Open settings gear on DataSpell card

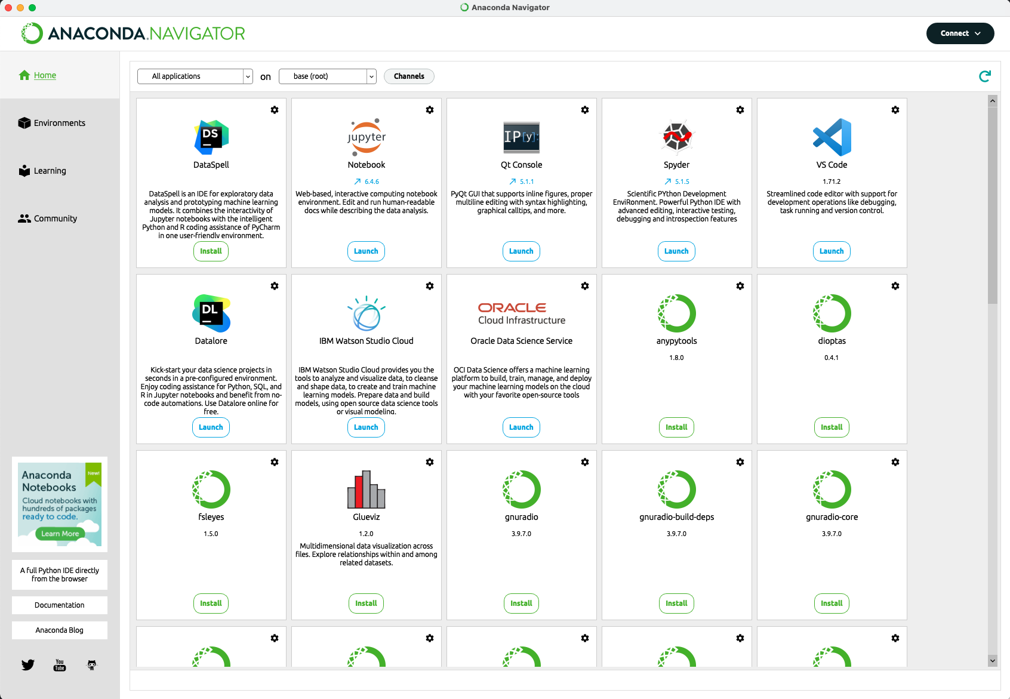coord(275,110)
